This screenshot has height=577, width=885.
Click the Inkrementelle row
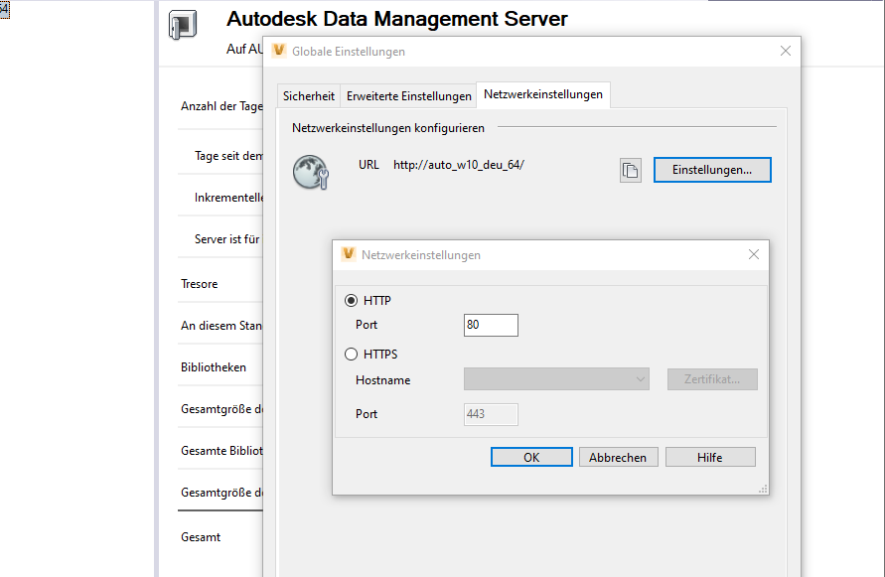click(221, 198)
